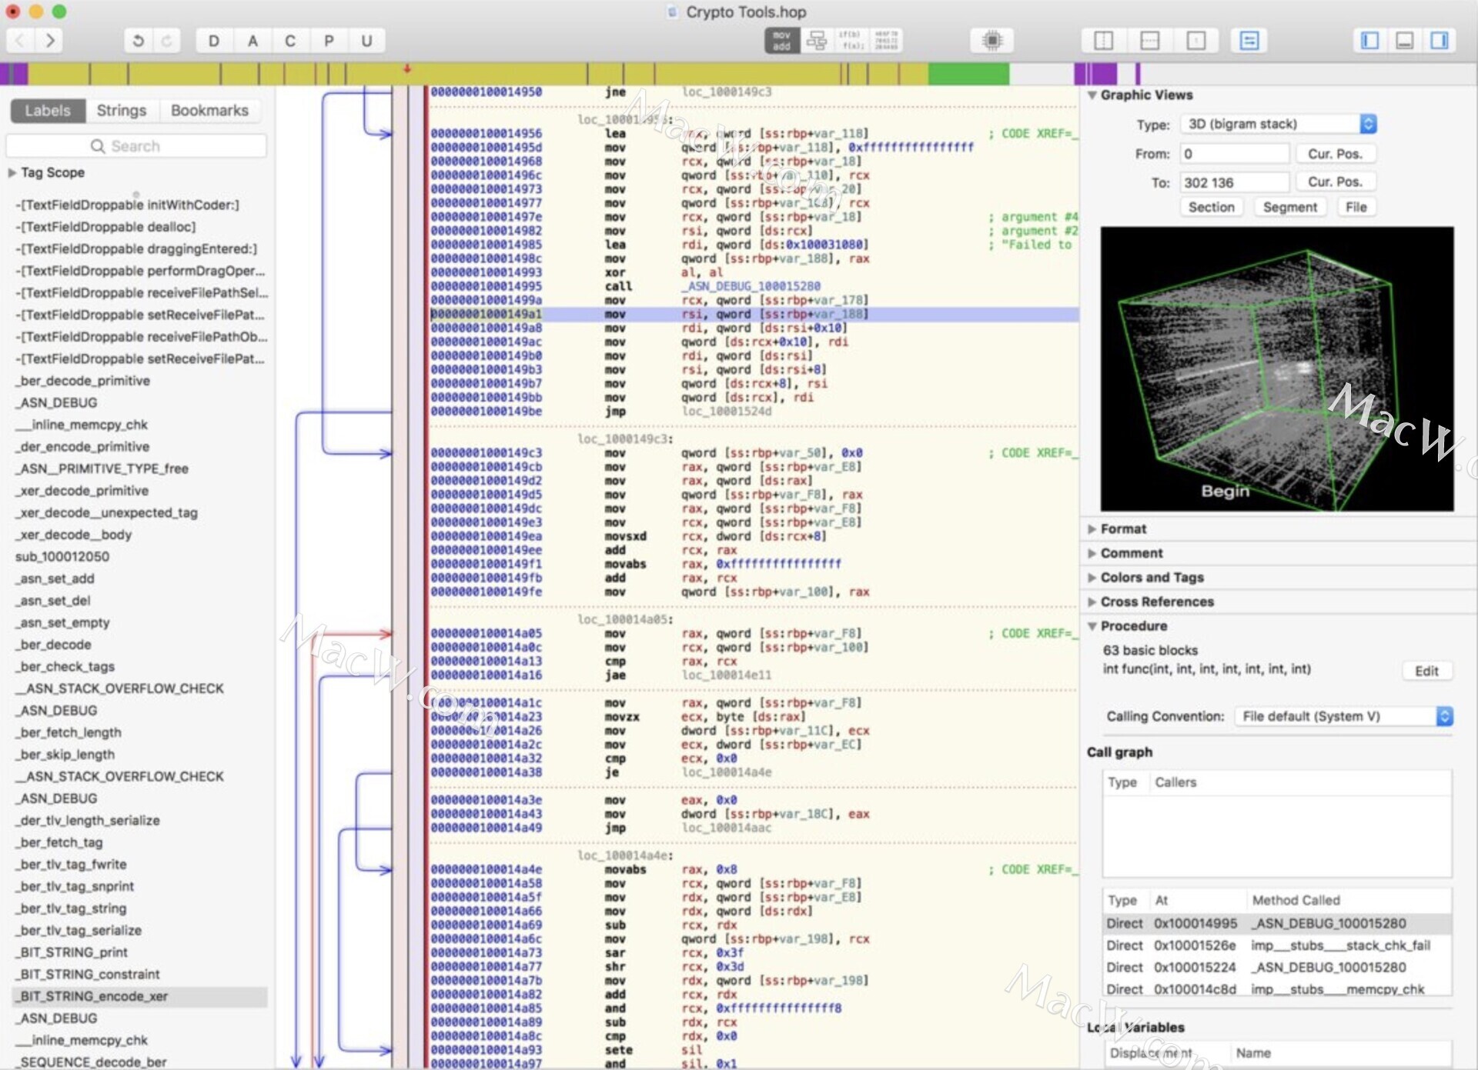Click the single-pane layout icon
The image size is (1478, 1070).
(1195, 41)
